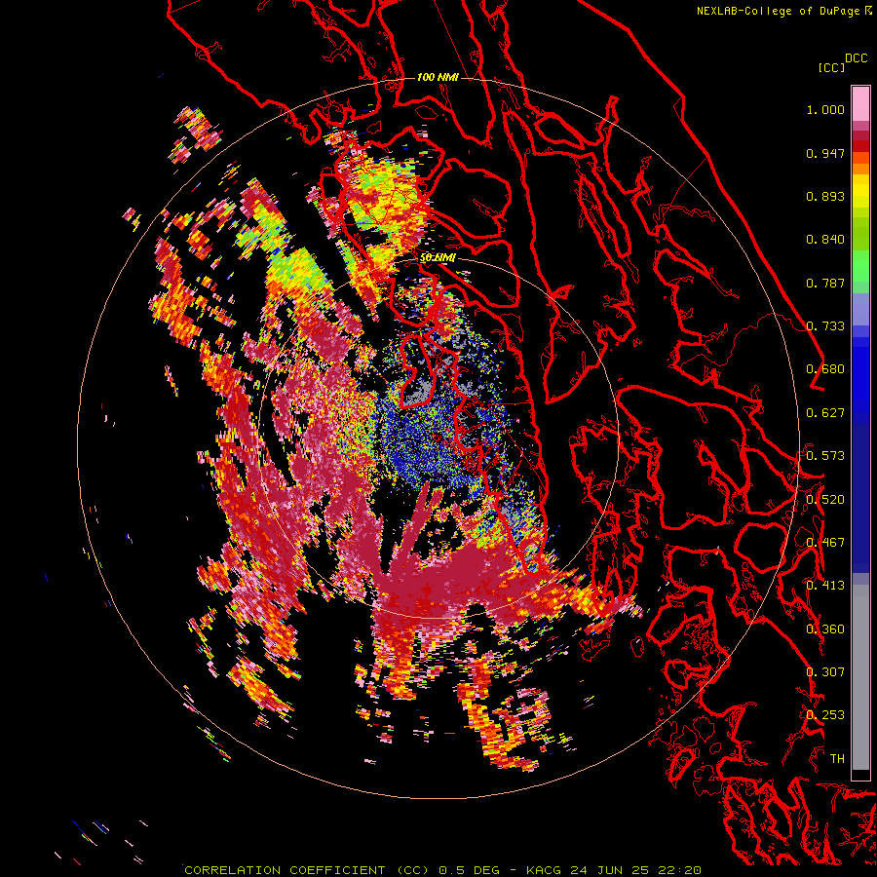Select the 0.627 color scale value

tap(825, 413)
